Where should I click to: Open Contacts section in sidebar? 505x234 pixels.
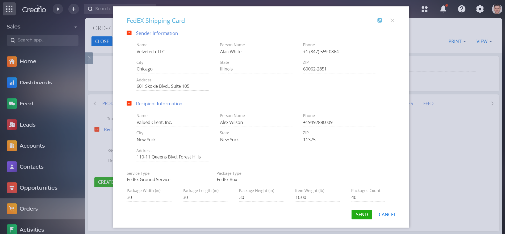42,167
